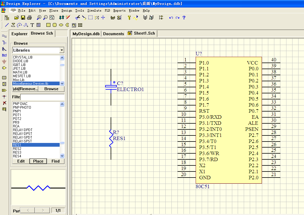Click the Save document toolbar icon
The height and width of the screenshot is (215, 304).
(x=23, y=18)
